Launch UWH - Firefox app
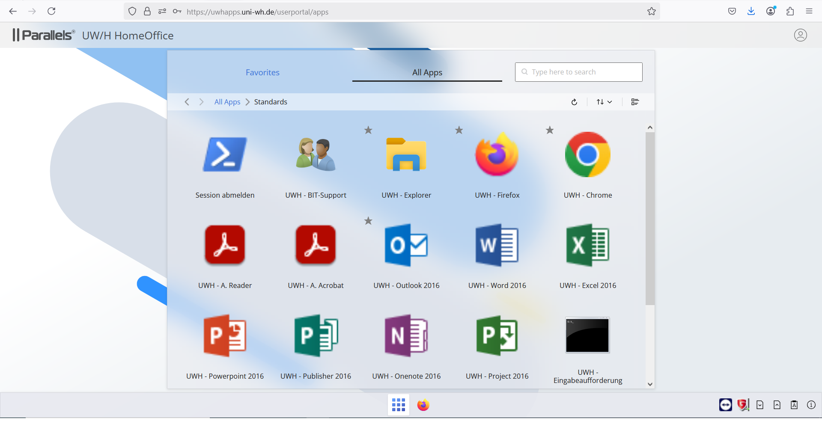The image size is (822, 445). pyautogui.click(x=497, y=154)
